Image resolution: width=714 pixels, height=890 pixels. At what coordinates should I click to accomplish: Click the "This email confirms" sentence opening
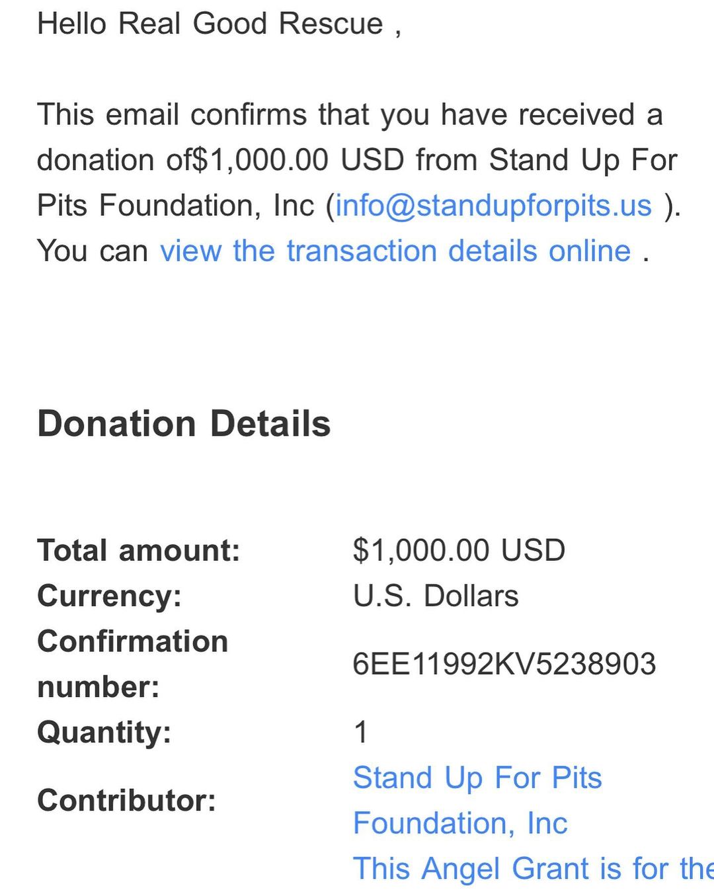tap(172, 114)
